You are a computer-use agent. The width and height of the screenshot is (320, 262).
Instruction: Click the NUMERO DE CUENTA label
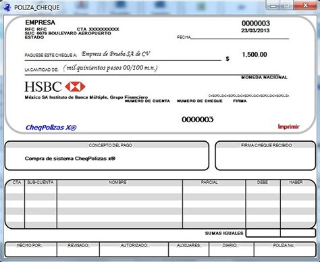point(147,101)
